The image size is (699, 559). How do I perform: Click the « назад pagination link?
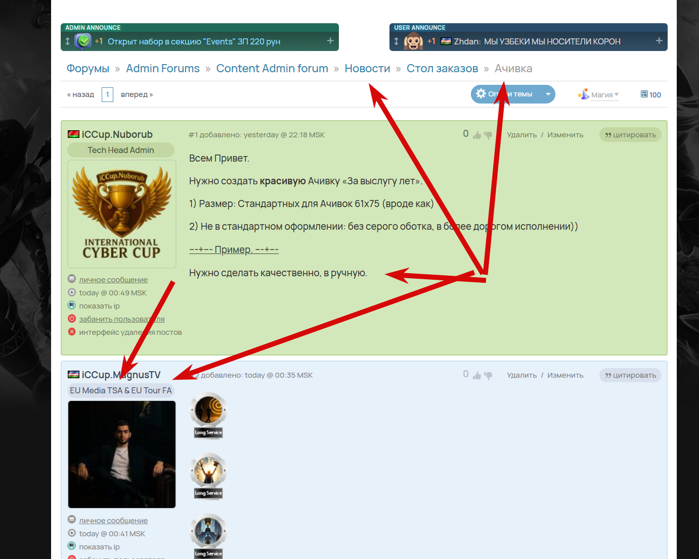click(80, 94)
